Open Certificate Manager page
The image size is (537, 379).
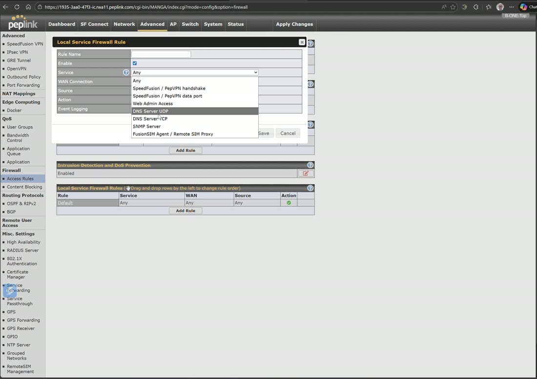(x=18, y=274)
